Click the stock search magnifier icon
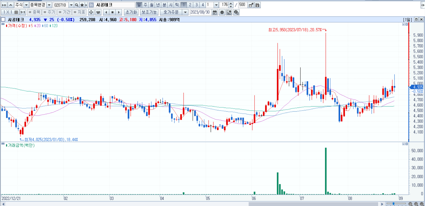 tap(76, 5)
